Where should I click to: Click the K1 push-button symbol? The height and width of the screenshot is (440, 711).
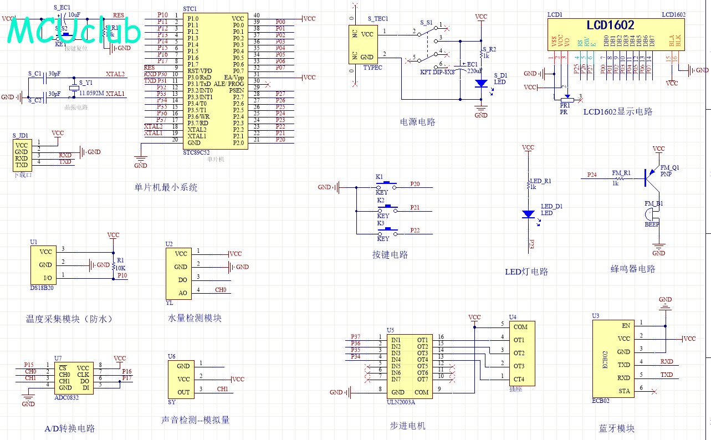pyautogui.click(x=387, y=185)
